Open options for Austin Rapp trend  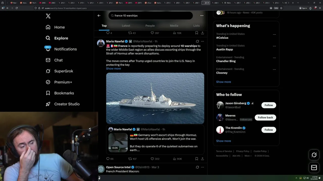click(274, 46)
